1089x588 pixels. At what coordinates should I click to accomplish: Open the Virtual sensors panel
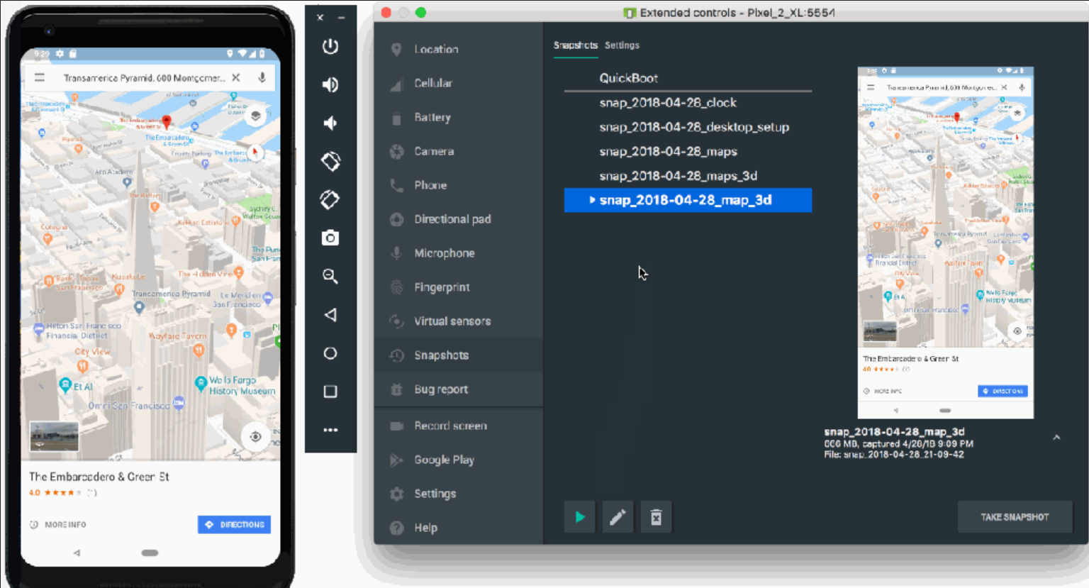(x=458, y=321)
